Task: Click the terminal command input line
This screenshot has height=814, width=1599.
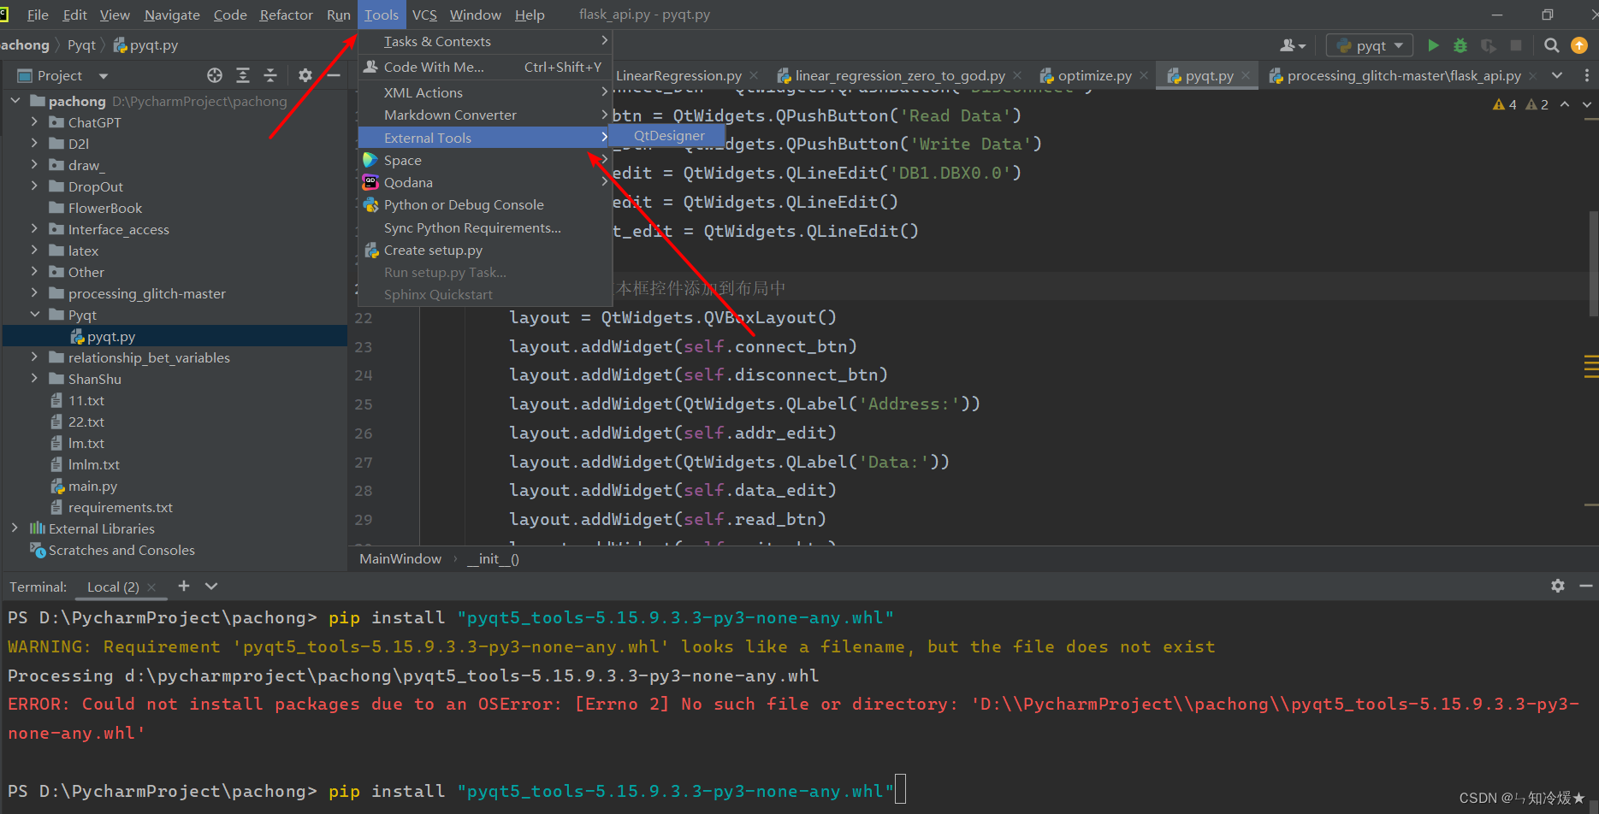Action: tap(599, 791)
